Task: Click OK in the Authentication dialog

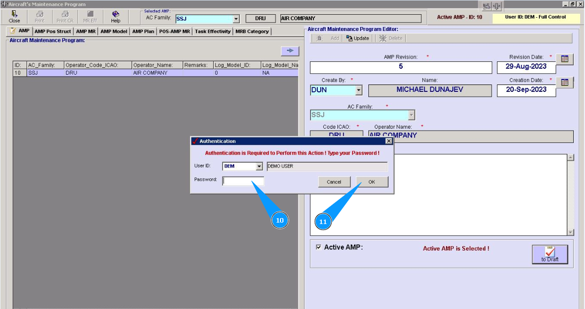Action: [372, 182]
